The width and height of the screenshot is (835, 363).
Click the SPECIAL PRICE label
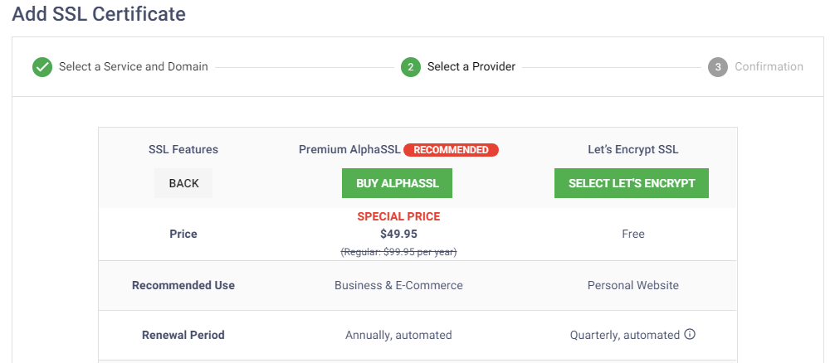point(398,216)
